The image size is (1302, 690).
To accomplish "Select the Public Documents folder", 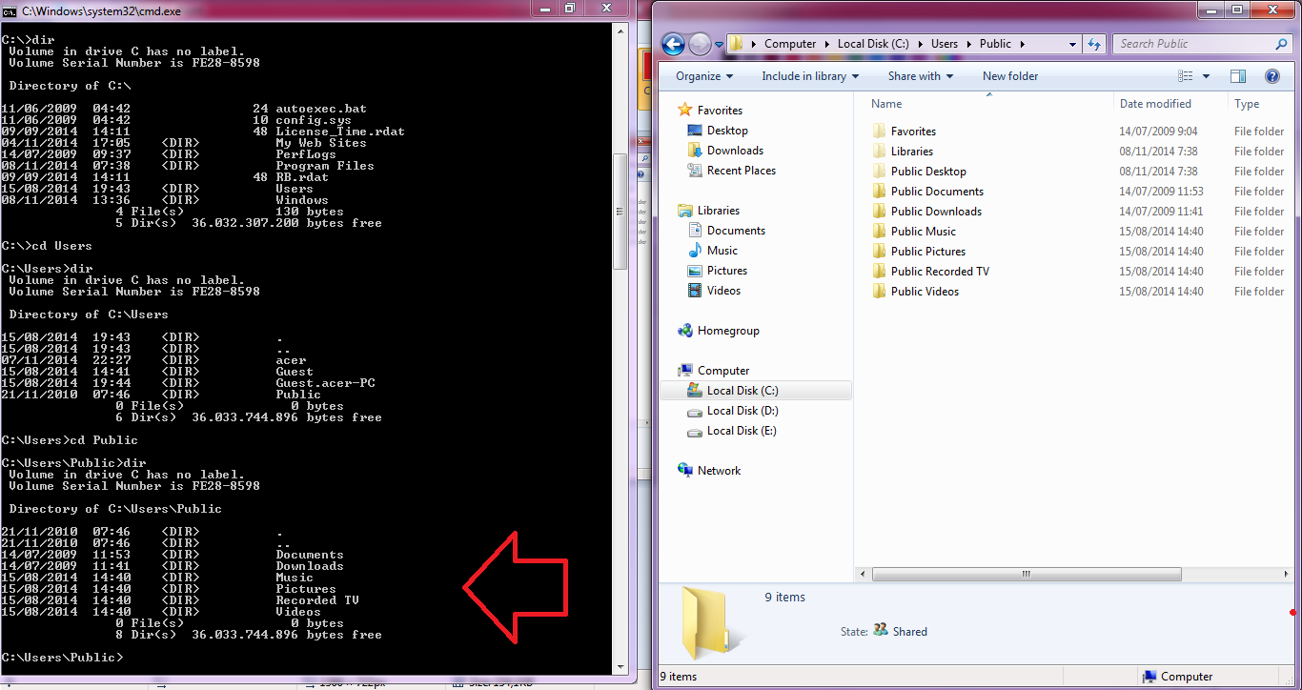I will click(x=937, y=192).
